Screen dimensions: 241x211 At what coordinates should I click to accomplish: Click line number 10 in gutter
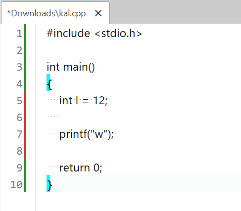[16, 185]
